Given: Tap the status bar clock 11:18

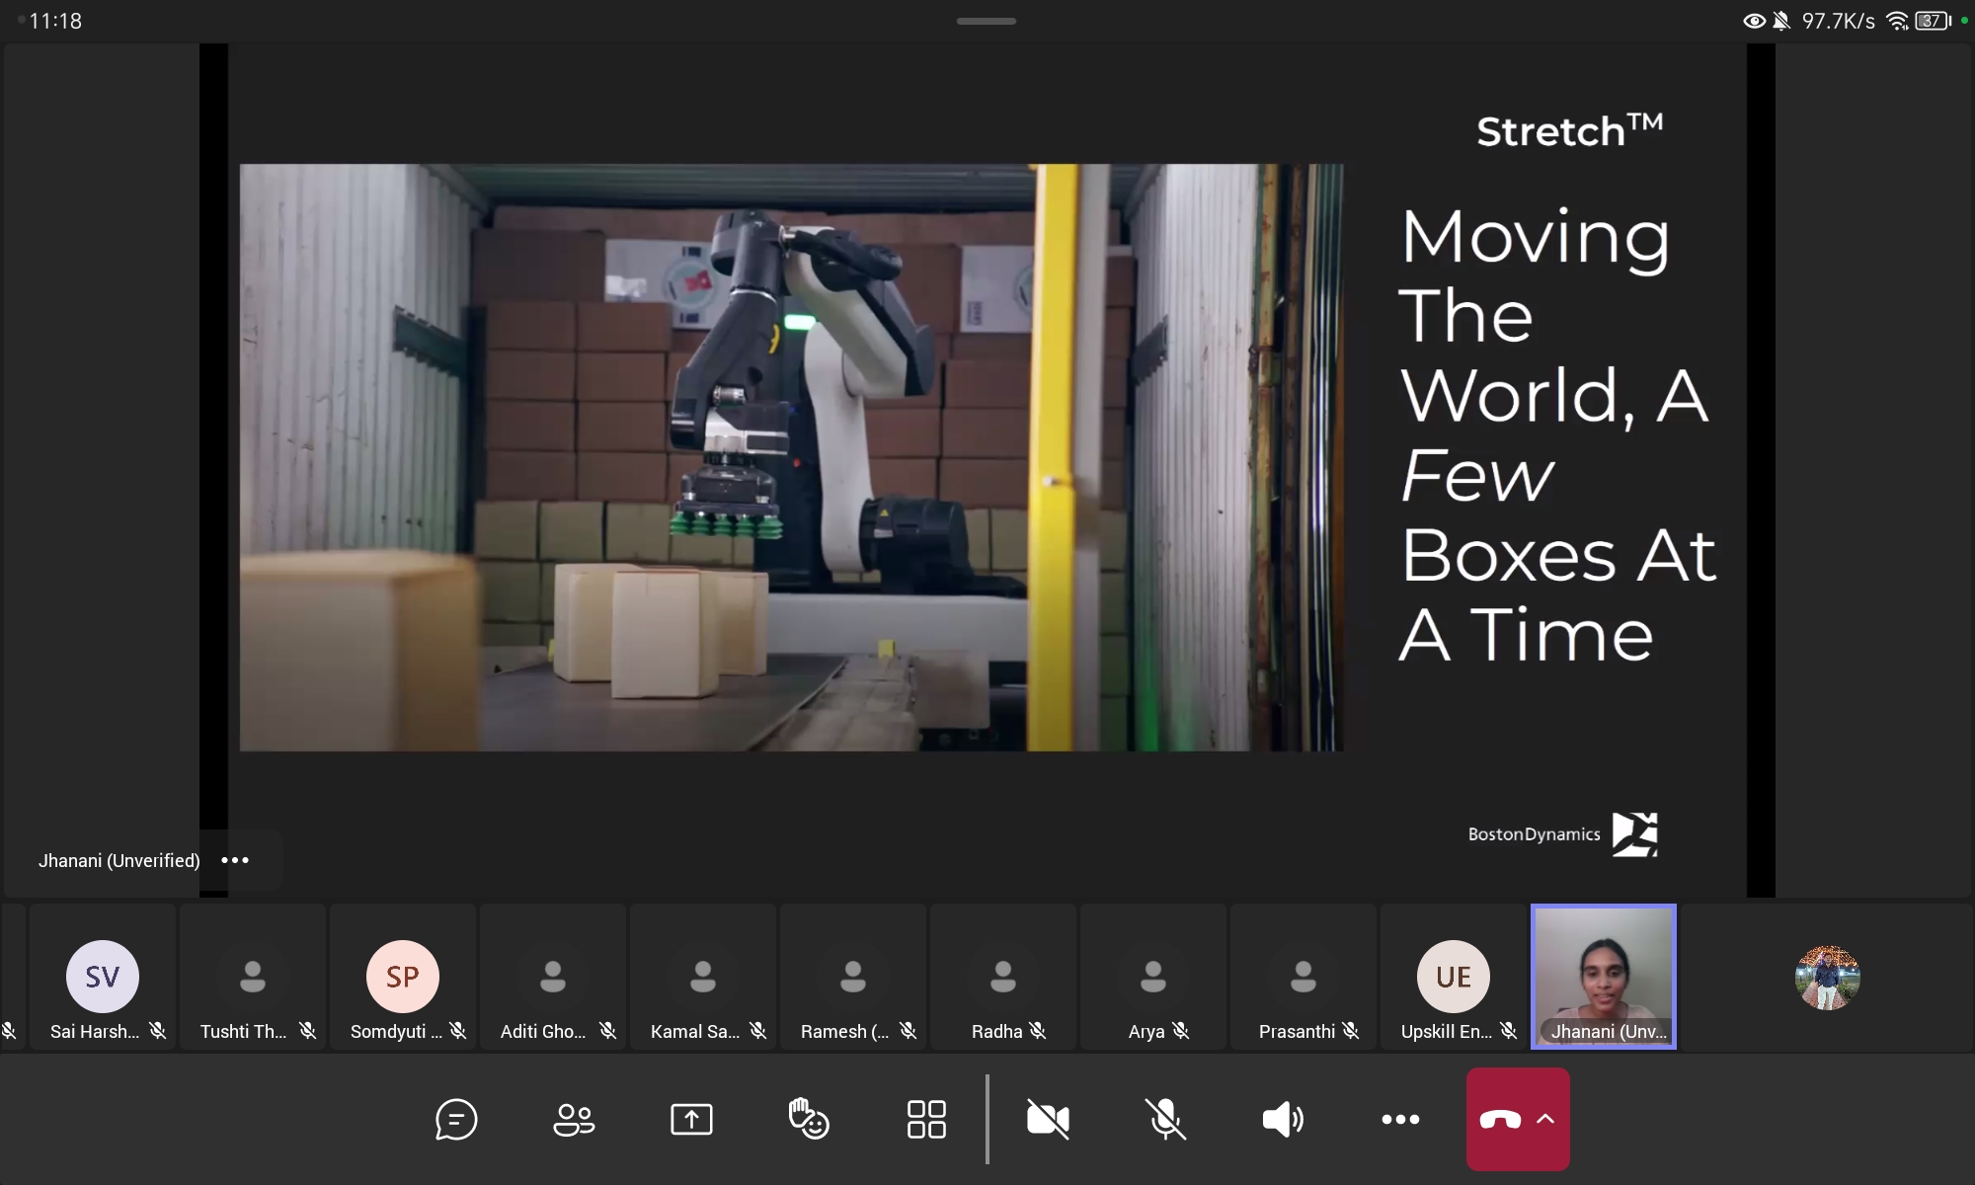Looking at the screenshot, I should point(55,21).
